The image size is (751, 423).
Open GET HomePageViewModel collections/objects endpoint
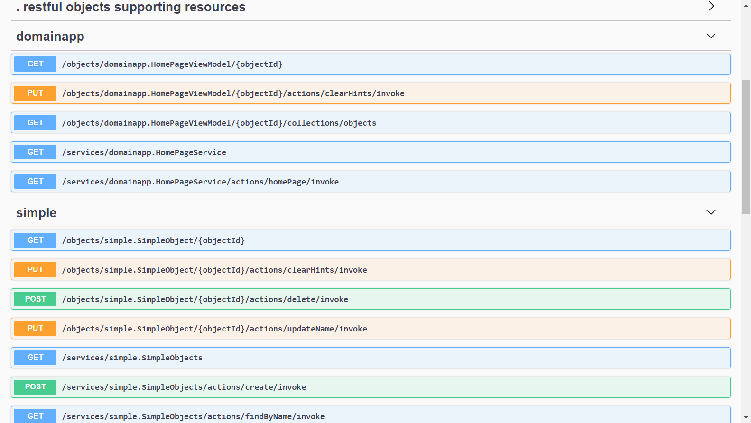219,123
